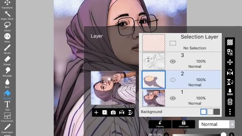Add a new layer with plus icon

click(96, 113)
